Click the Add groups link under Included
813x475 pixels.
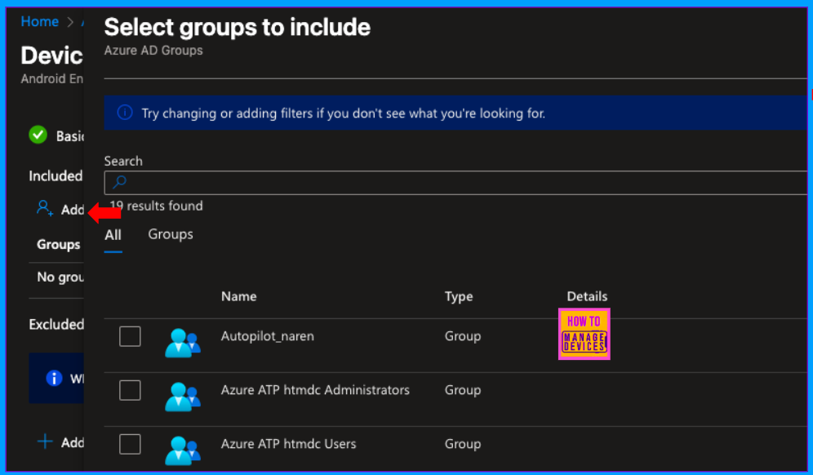tap(73, 210)
